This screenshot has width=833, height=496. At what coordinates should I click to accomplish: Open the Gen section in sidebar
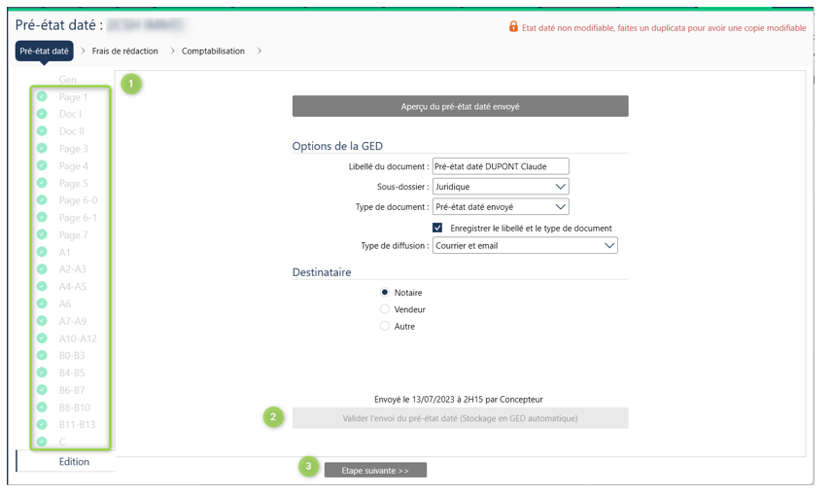[67, 80]
